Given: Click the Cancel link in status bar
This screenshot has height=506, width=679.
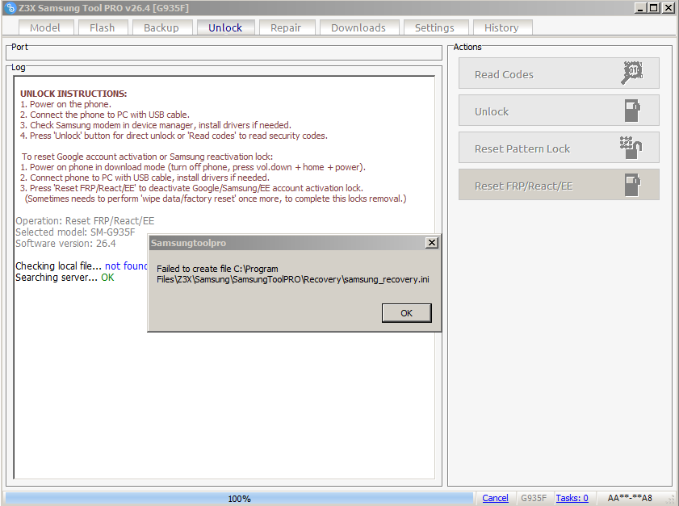Looking at the screenshot, I should tap(495, 498).
